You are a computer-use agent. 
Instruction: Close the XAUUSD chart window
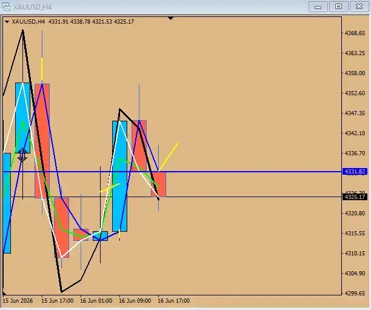coord(359,7)
